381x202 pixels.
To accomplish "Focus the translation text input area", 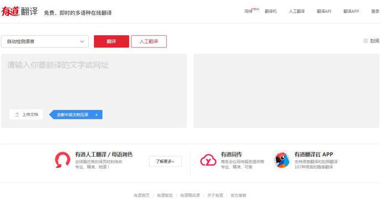I will 94,91.
